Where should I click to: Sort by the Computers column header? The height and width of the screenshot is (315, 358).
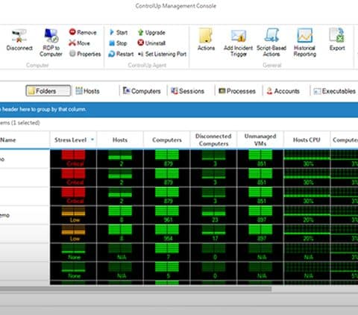tap(167, 140)
